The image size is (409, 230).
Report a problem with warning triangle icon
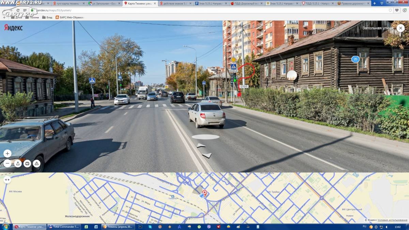coord(37,164)
